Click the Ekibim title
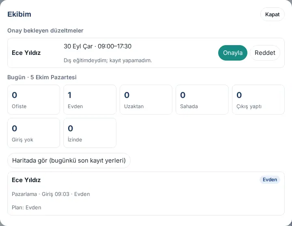 pyautogui.click(x=19, y=14)
